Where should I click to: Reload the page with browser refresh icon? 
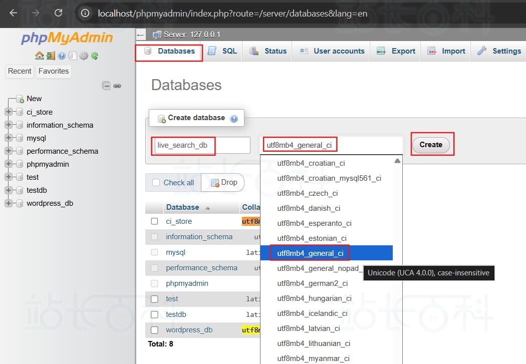pos(59,13)
